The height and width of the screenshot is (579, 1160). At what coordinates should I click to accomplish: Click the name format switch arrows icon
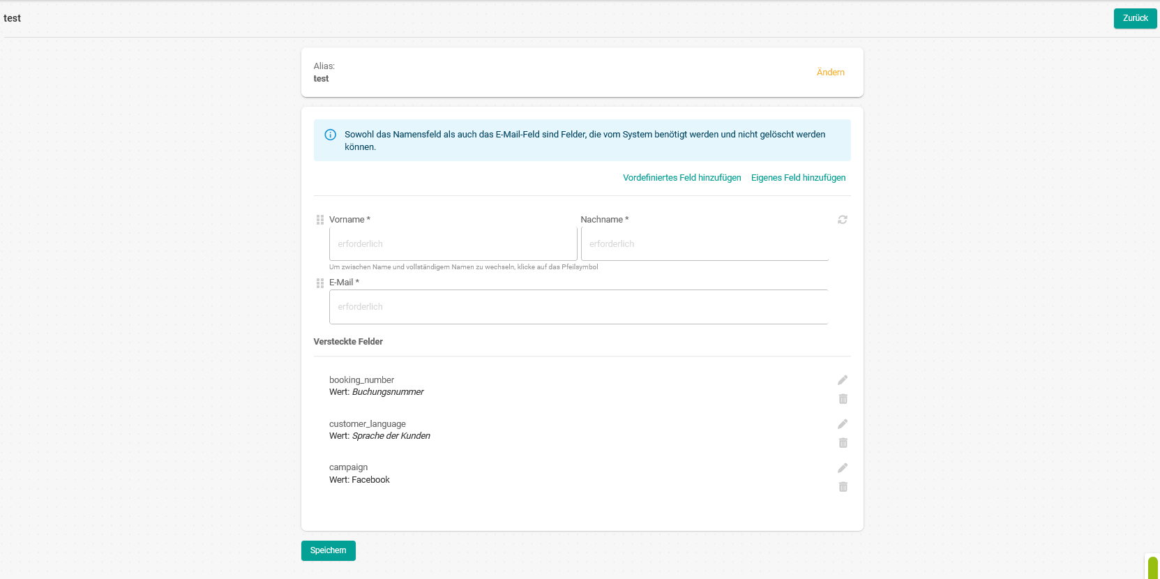coord(843,220)
